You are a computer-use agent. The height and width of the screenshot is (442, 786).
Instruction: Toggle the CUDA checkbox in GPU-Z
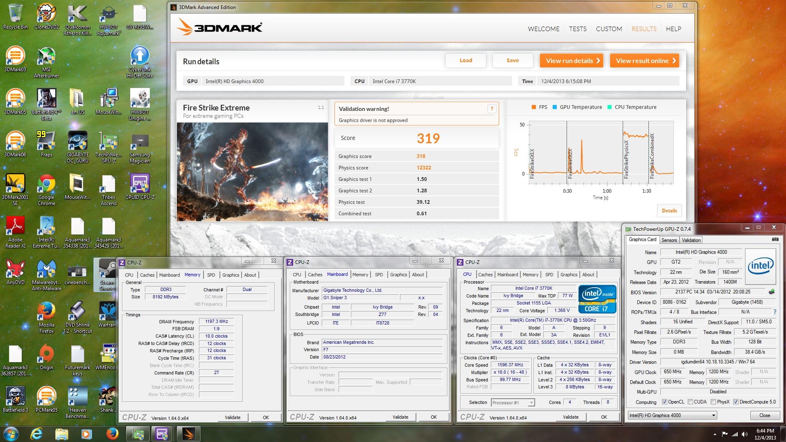[691, 402]
